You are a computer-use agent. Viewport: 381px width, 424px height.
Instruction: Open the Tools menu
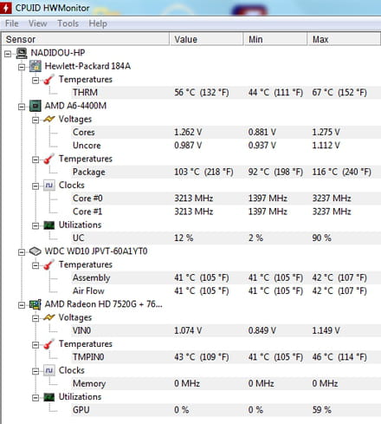68,23
